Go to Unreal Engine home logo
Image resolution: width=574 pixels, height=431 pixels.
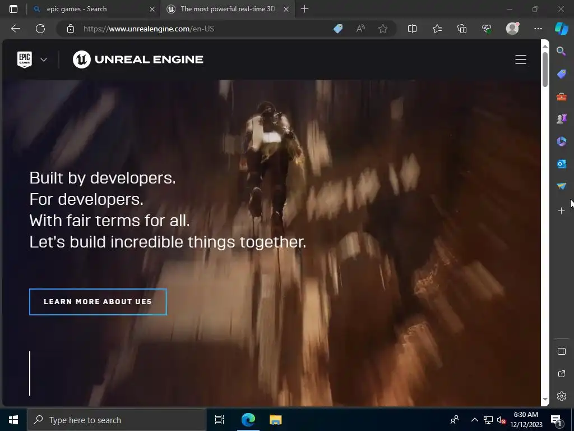tap(138, 59)
